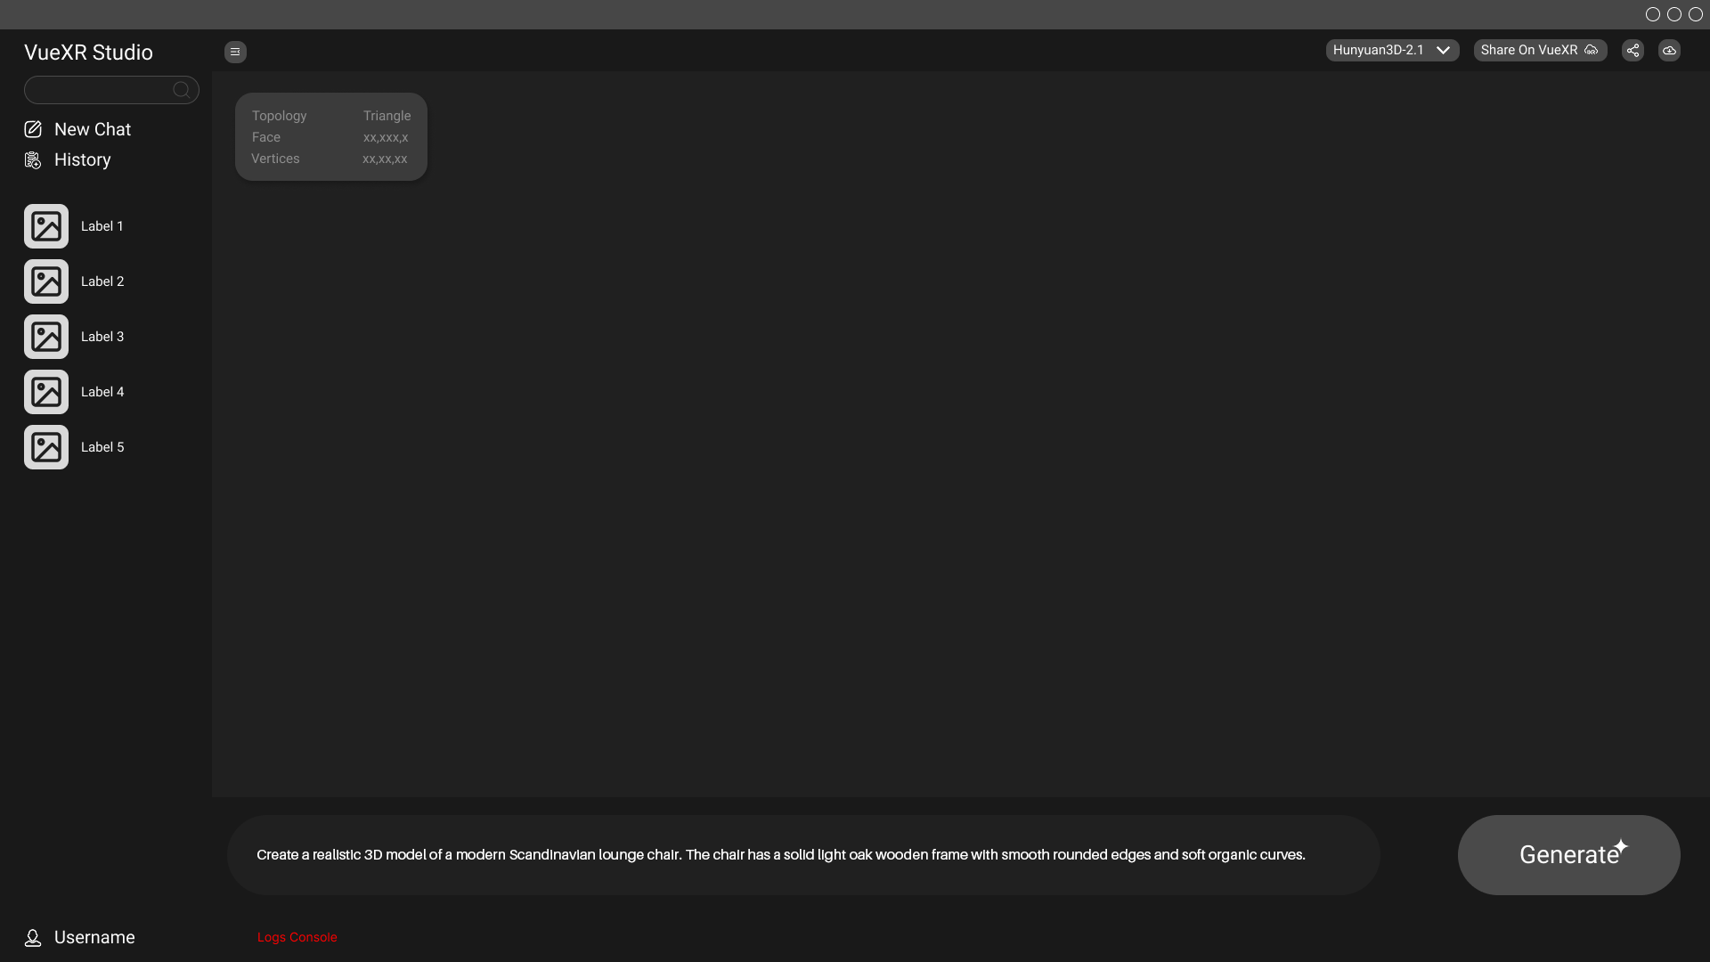Viewport: 1710px width, 962px height.
Task: Select the Label 5 thumbnail
Action: pyautogui.click(x=45, y=447)
